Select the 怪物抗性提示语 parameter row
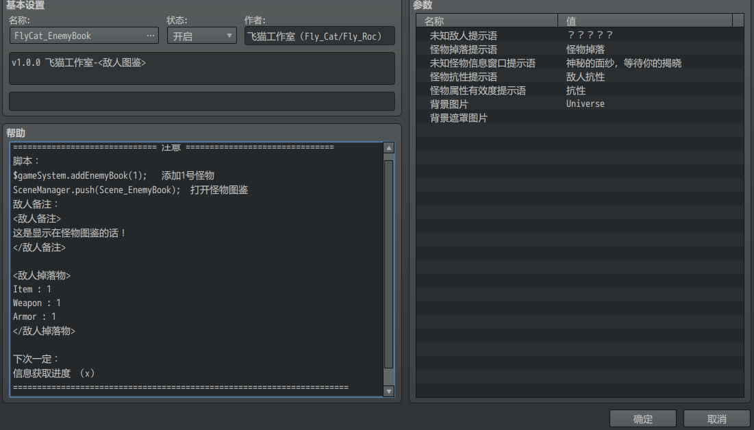The width and height of the screenshot is (754, 430). point(579,77)
